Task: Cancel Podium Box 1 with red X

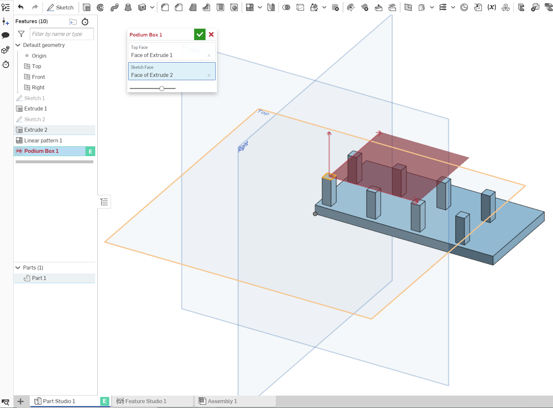Action: pyautogui.click(x=211, y=34)
